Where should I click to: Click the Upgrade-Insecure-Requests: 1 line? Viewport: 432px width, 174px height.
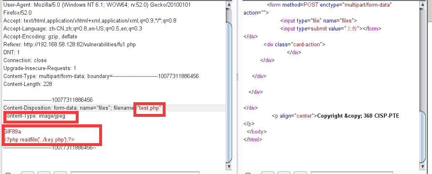[40, 68]
